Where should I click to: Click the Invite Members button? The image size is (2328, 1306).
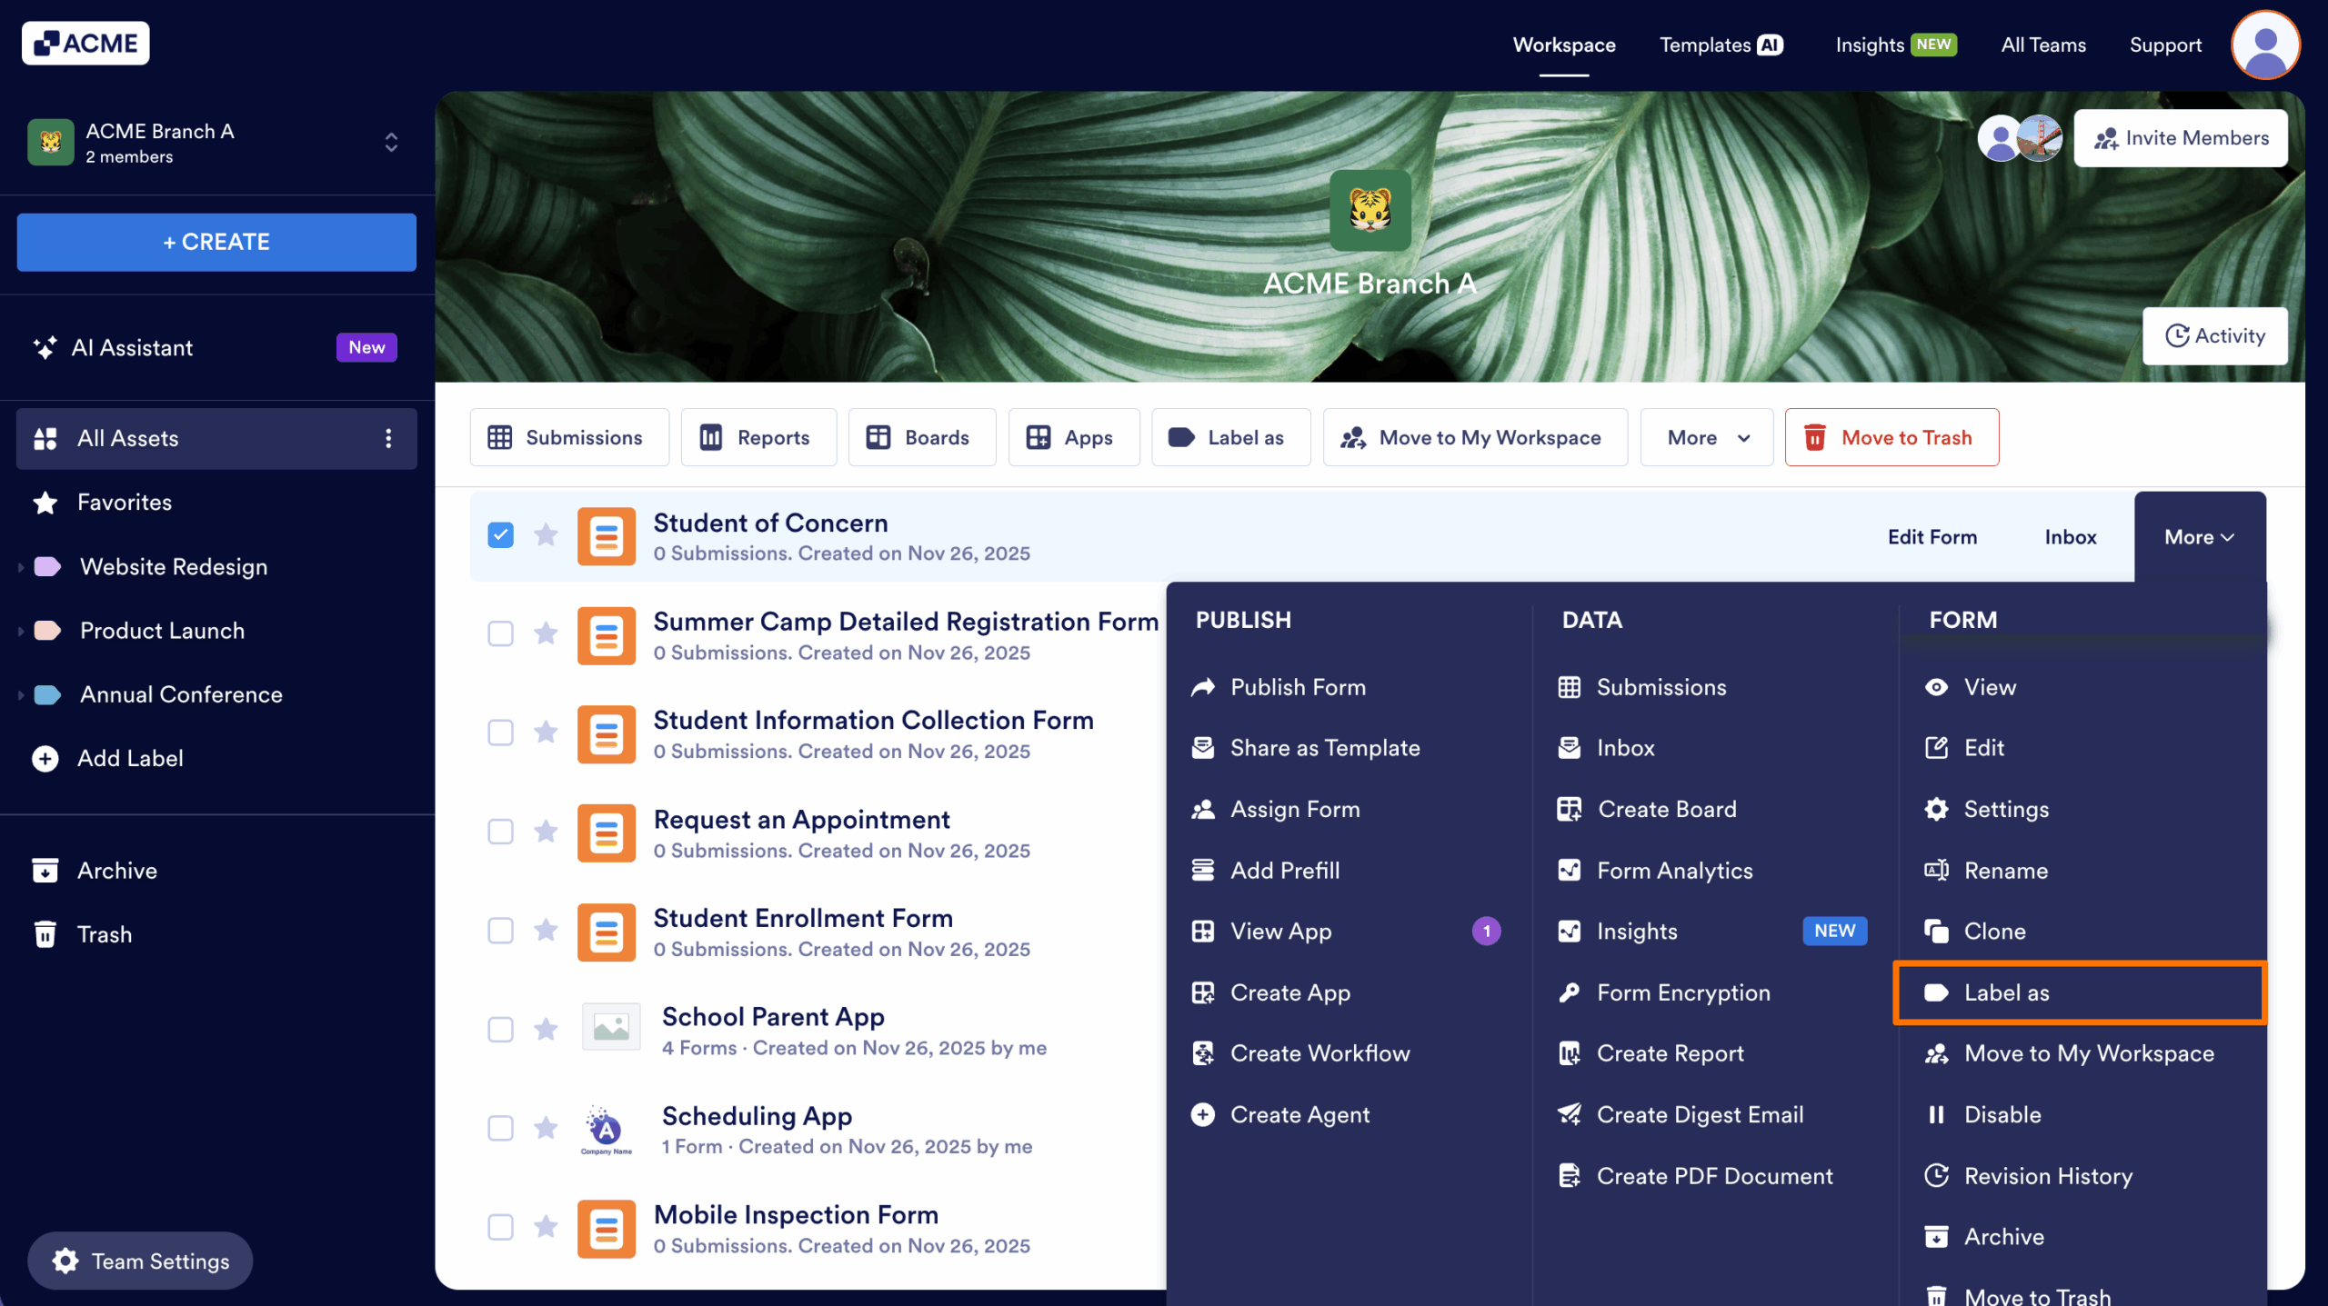pos(2181,137)
